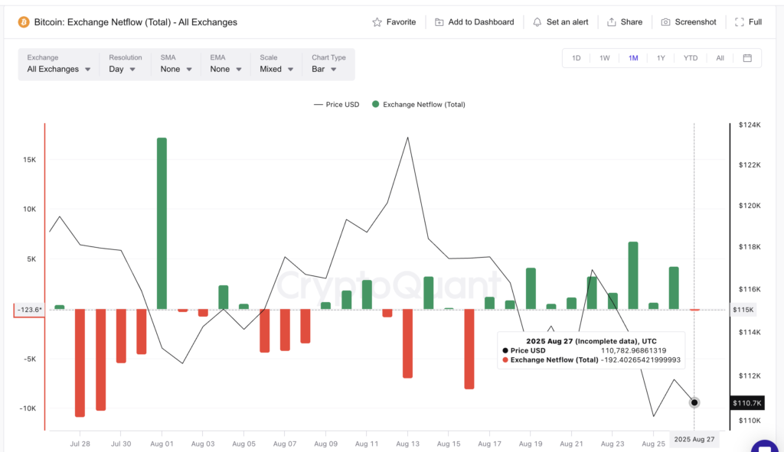
Task: Open the Chart Type dropdown showing Bar
Action: [325, 68]
